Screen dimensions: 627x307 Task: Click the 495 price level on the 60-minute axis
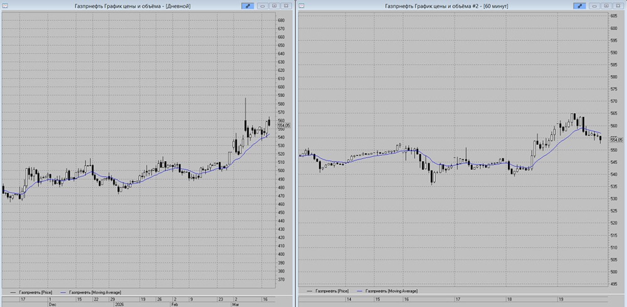[x=614, y=284]
